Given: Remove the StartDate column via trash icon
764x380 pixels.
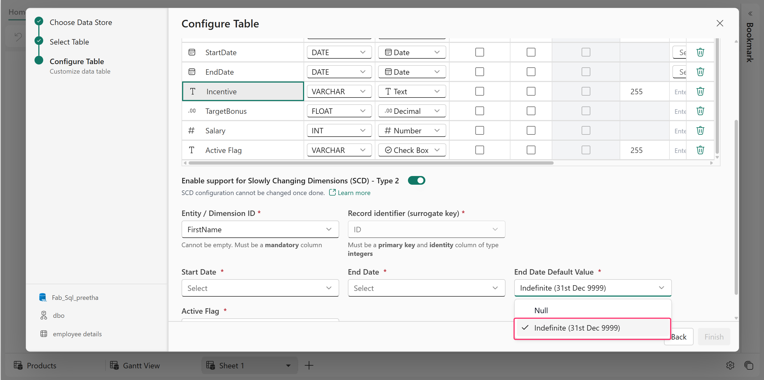Looking at the screenshot, I should 700,52.
